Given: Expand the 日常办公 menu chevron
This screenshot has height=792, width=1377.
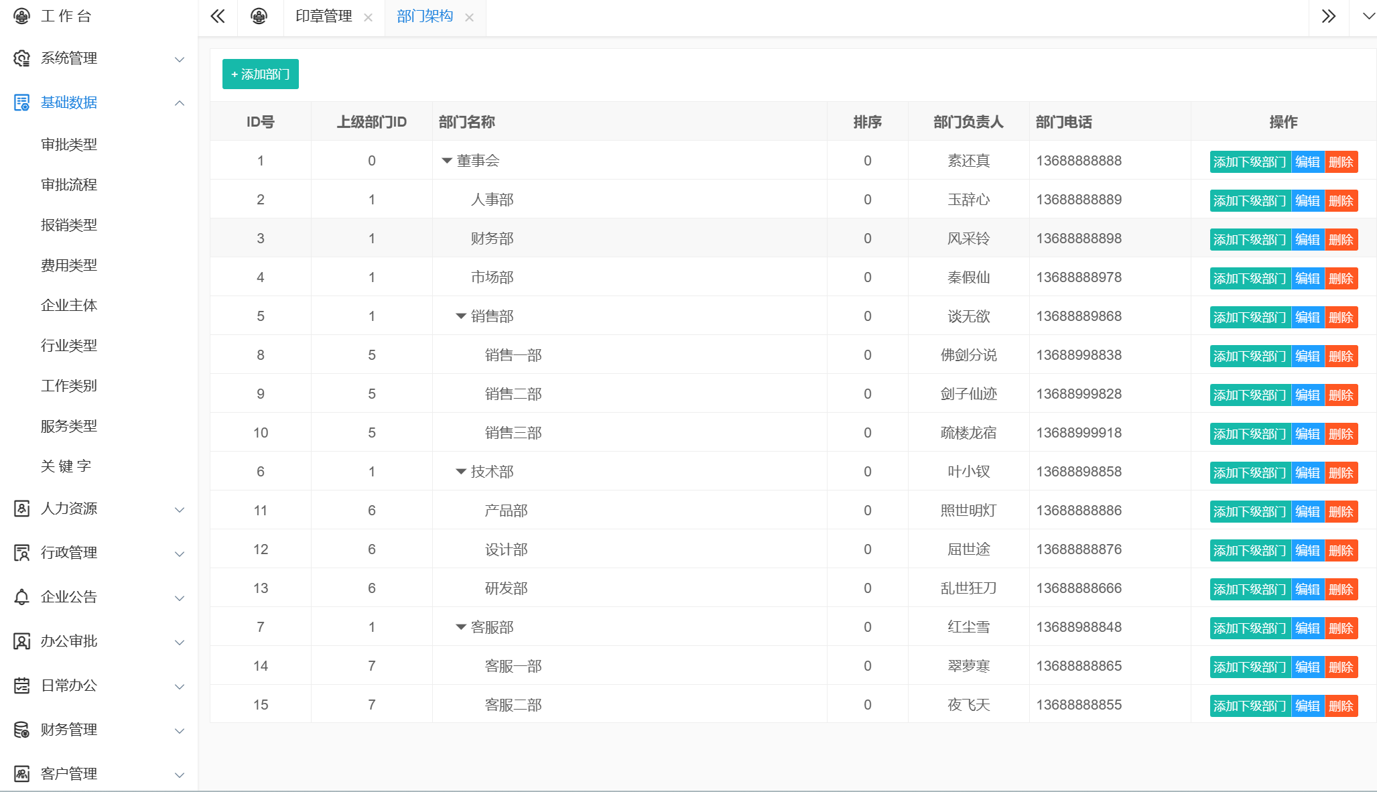Looking at the screenshot, I should click(180, 687).
